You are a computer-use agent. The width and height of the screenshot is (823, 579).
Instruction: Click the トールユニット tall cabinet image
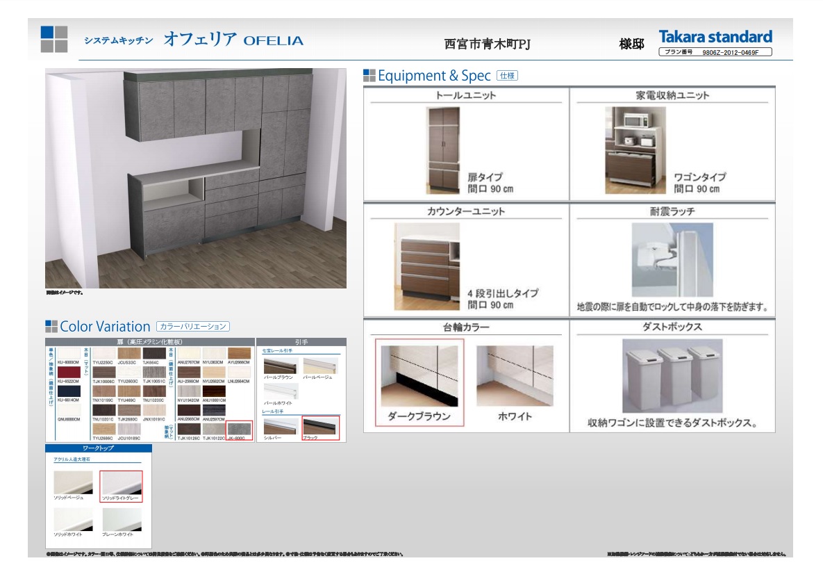[443, 150]
